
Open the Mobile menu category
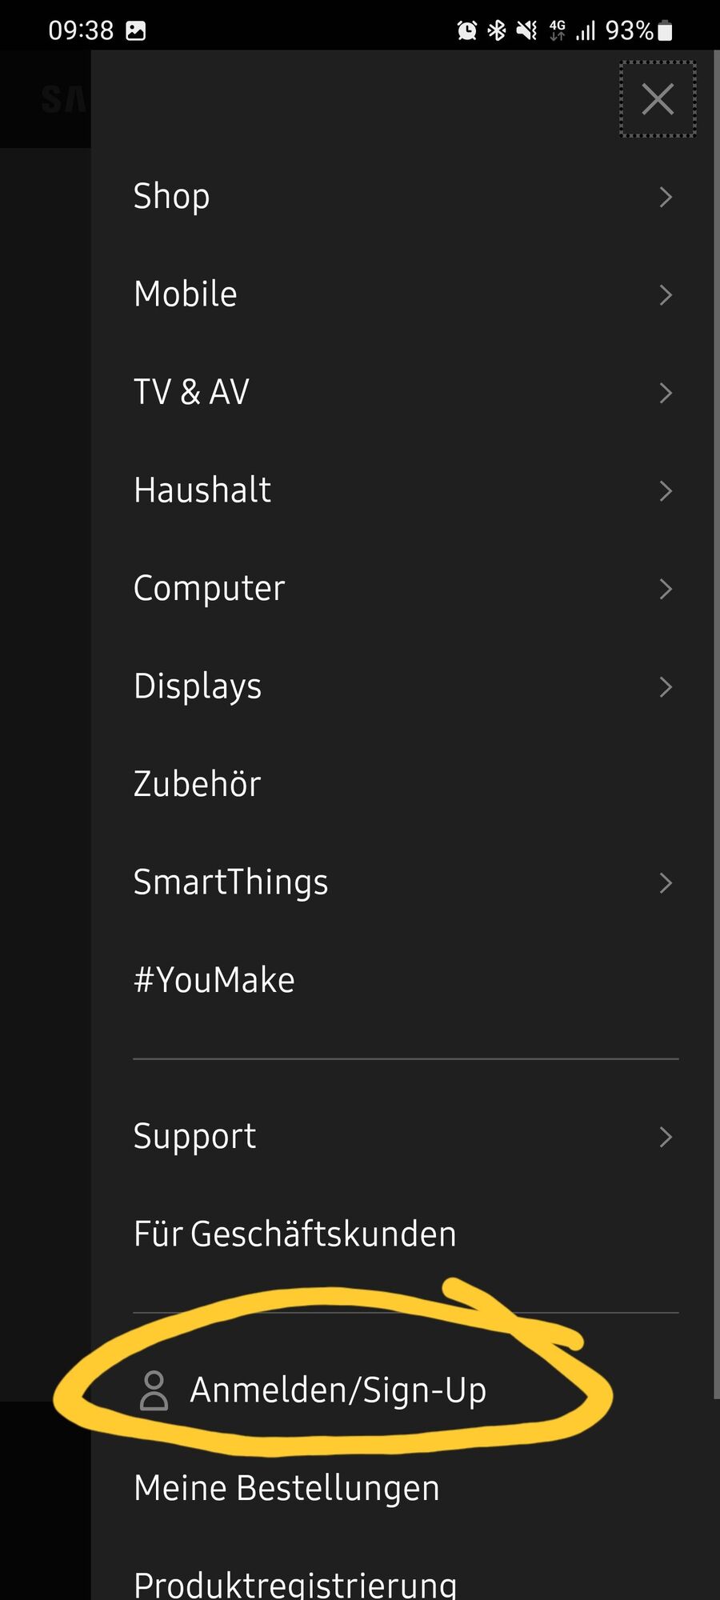pos(406,294)
